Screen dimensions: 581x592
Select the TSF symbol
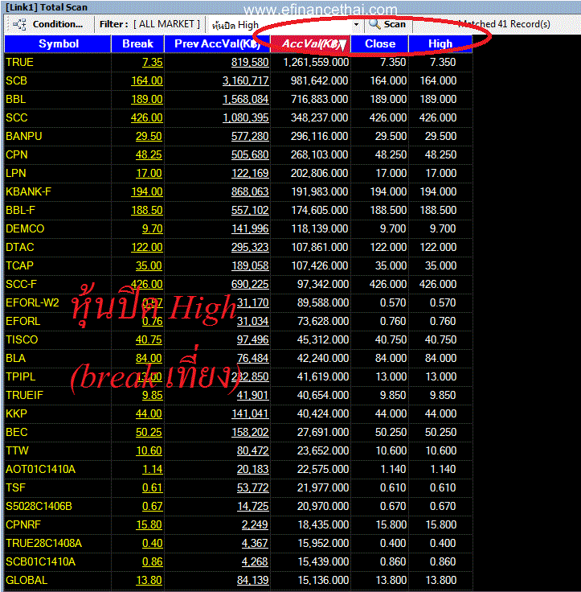(15, 487)
